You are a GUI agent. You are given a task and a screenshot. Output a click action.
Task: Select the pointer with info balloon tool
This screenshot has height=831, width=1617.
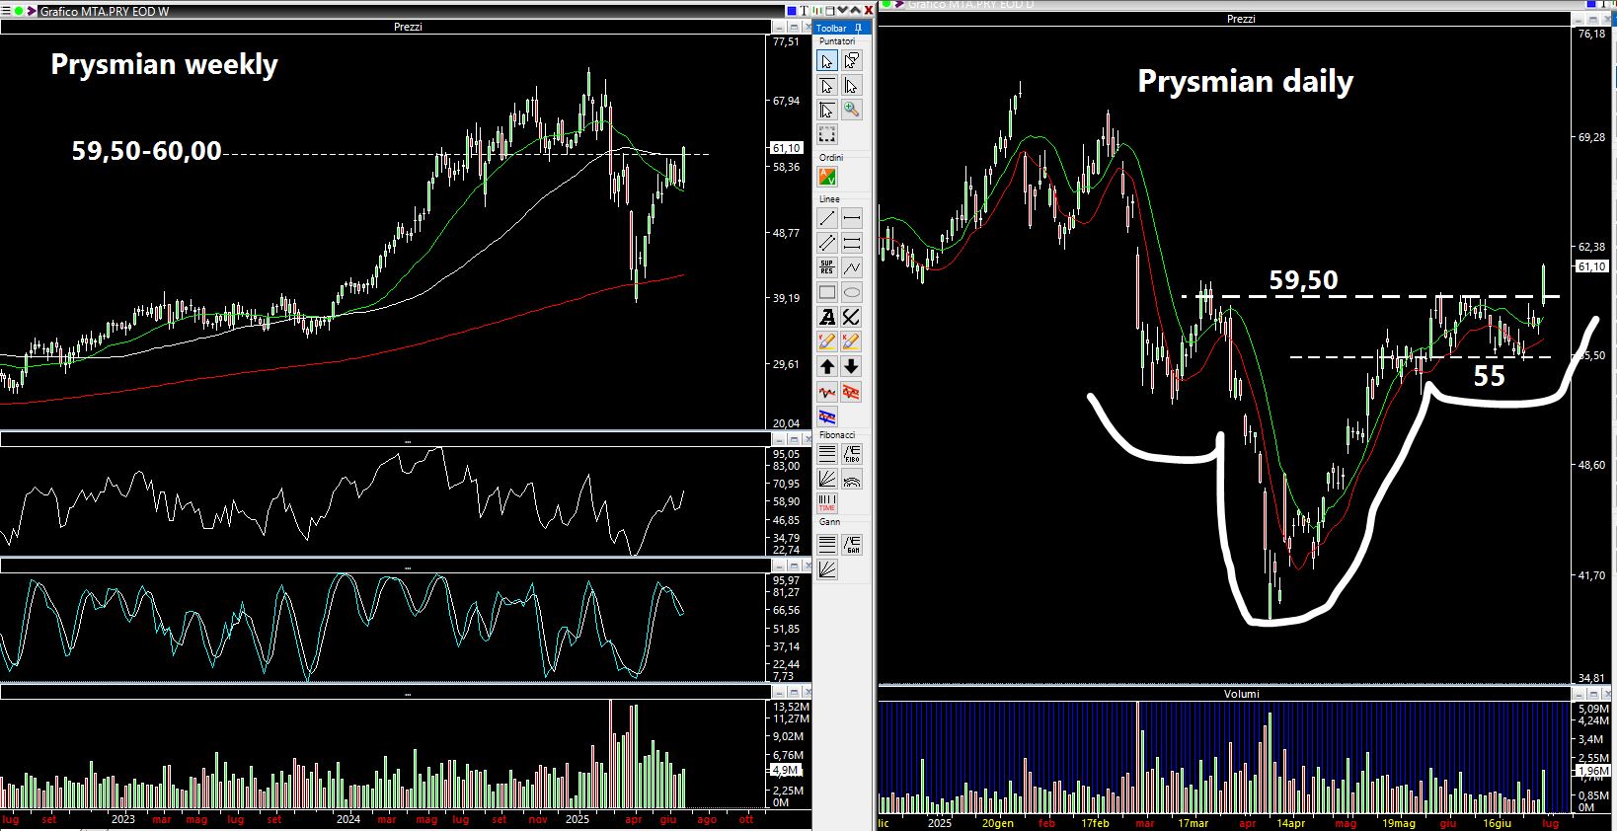pos(851,61)
